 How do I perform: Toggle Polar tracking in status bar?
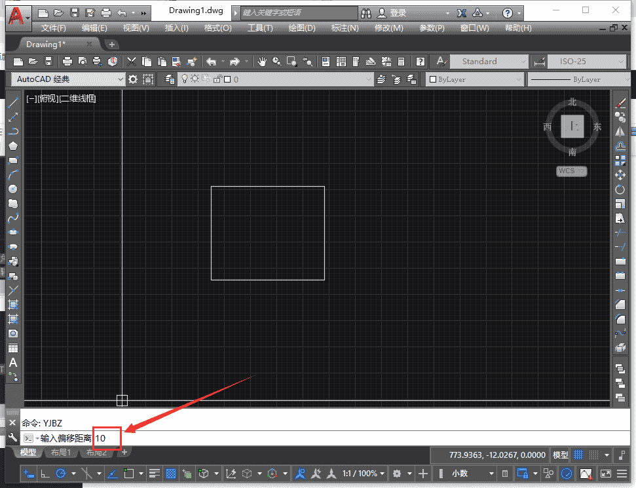61,474
